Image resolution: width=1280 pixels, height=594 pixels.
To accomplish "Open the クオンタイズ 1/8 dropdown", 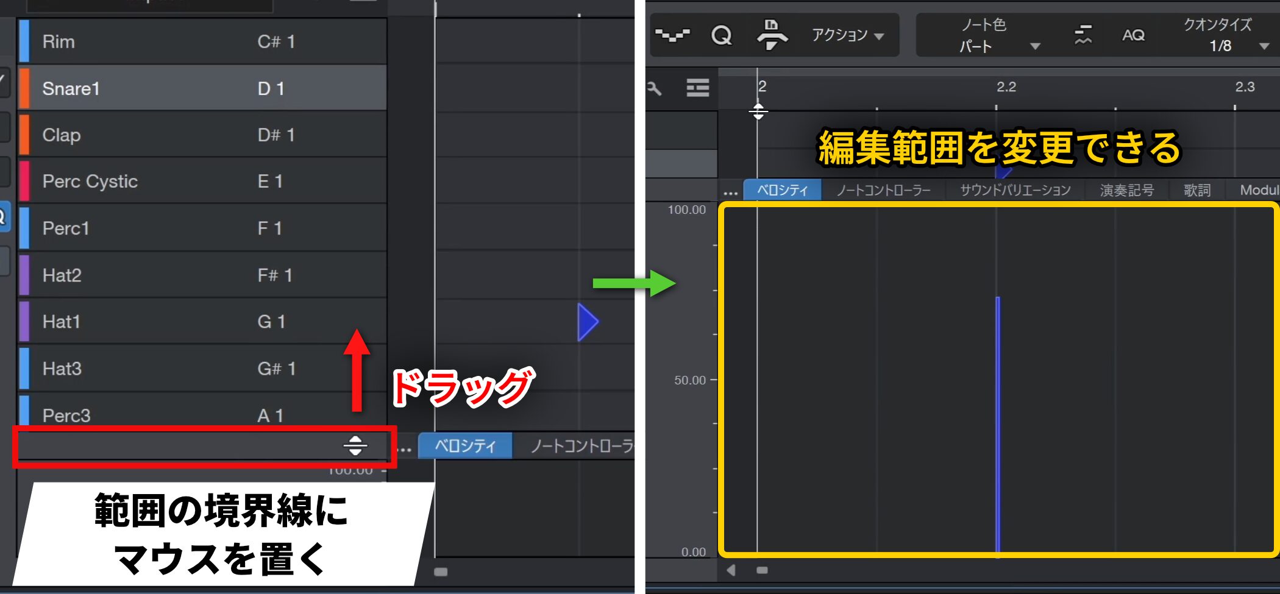I will (x=1225, y=35).
